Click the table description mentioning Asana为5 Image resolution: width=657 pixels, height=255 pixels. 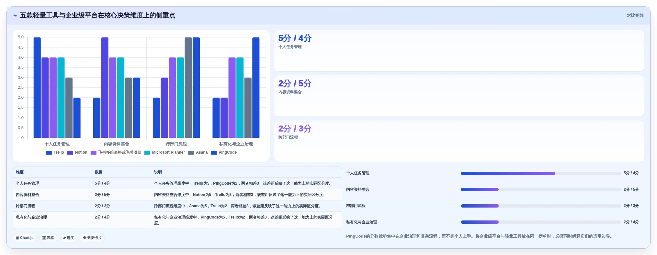[x=238, y=206]
